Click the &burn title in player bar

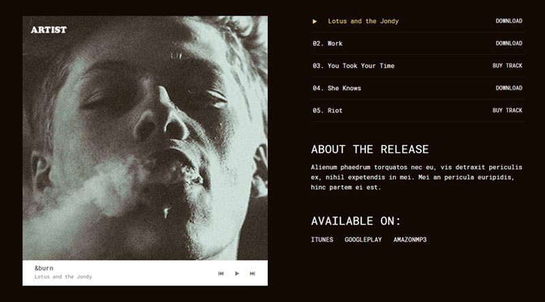[44, 268]
